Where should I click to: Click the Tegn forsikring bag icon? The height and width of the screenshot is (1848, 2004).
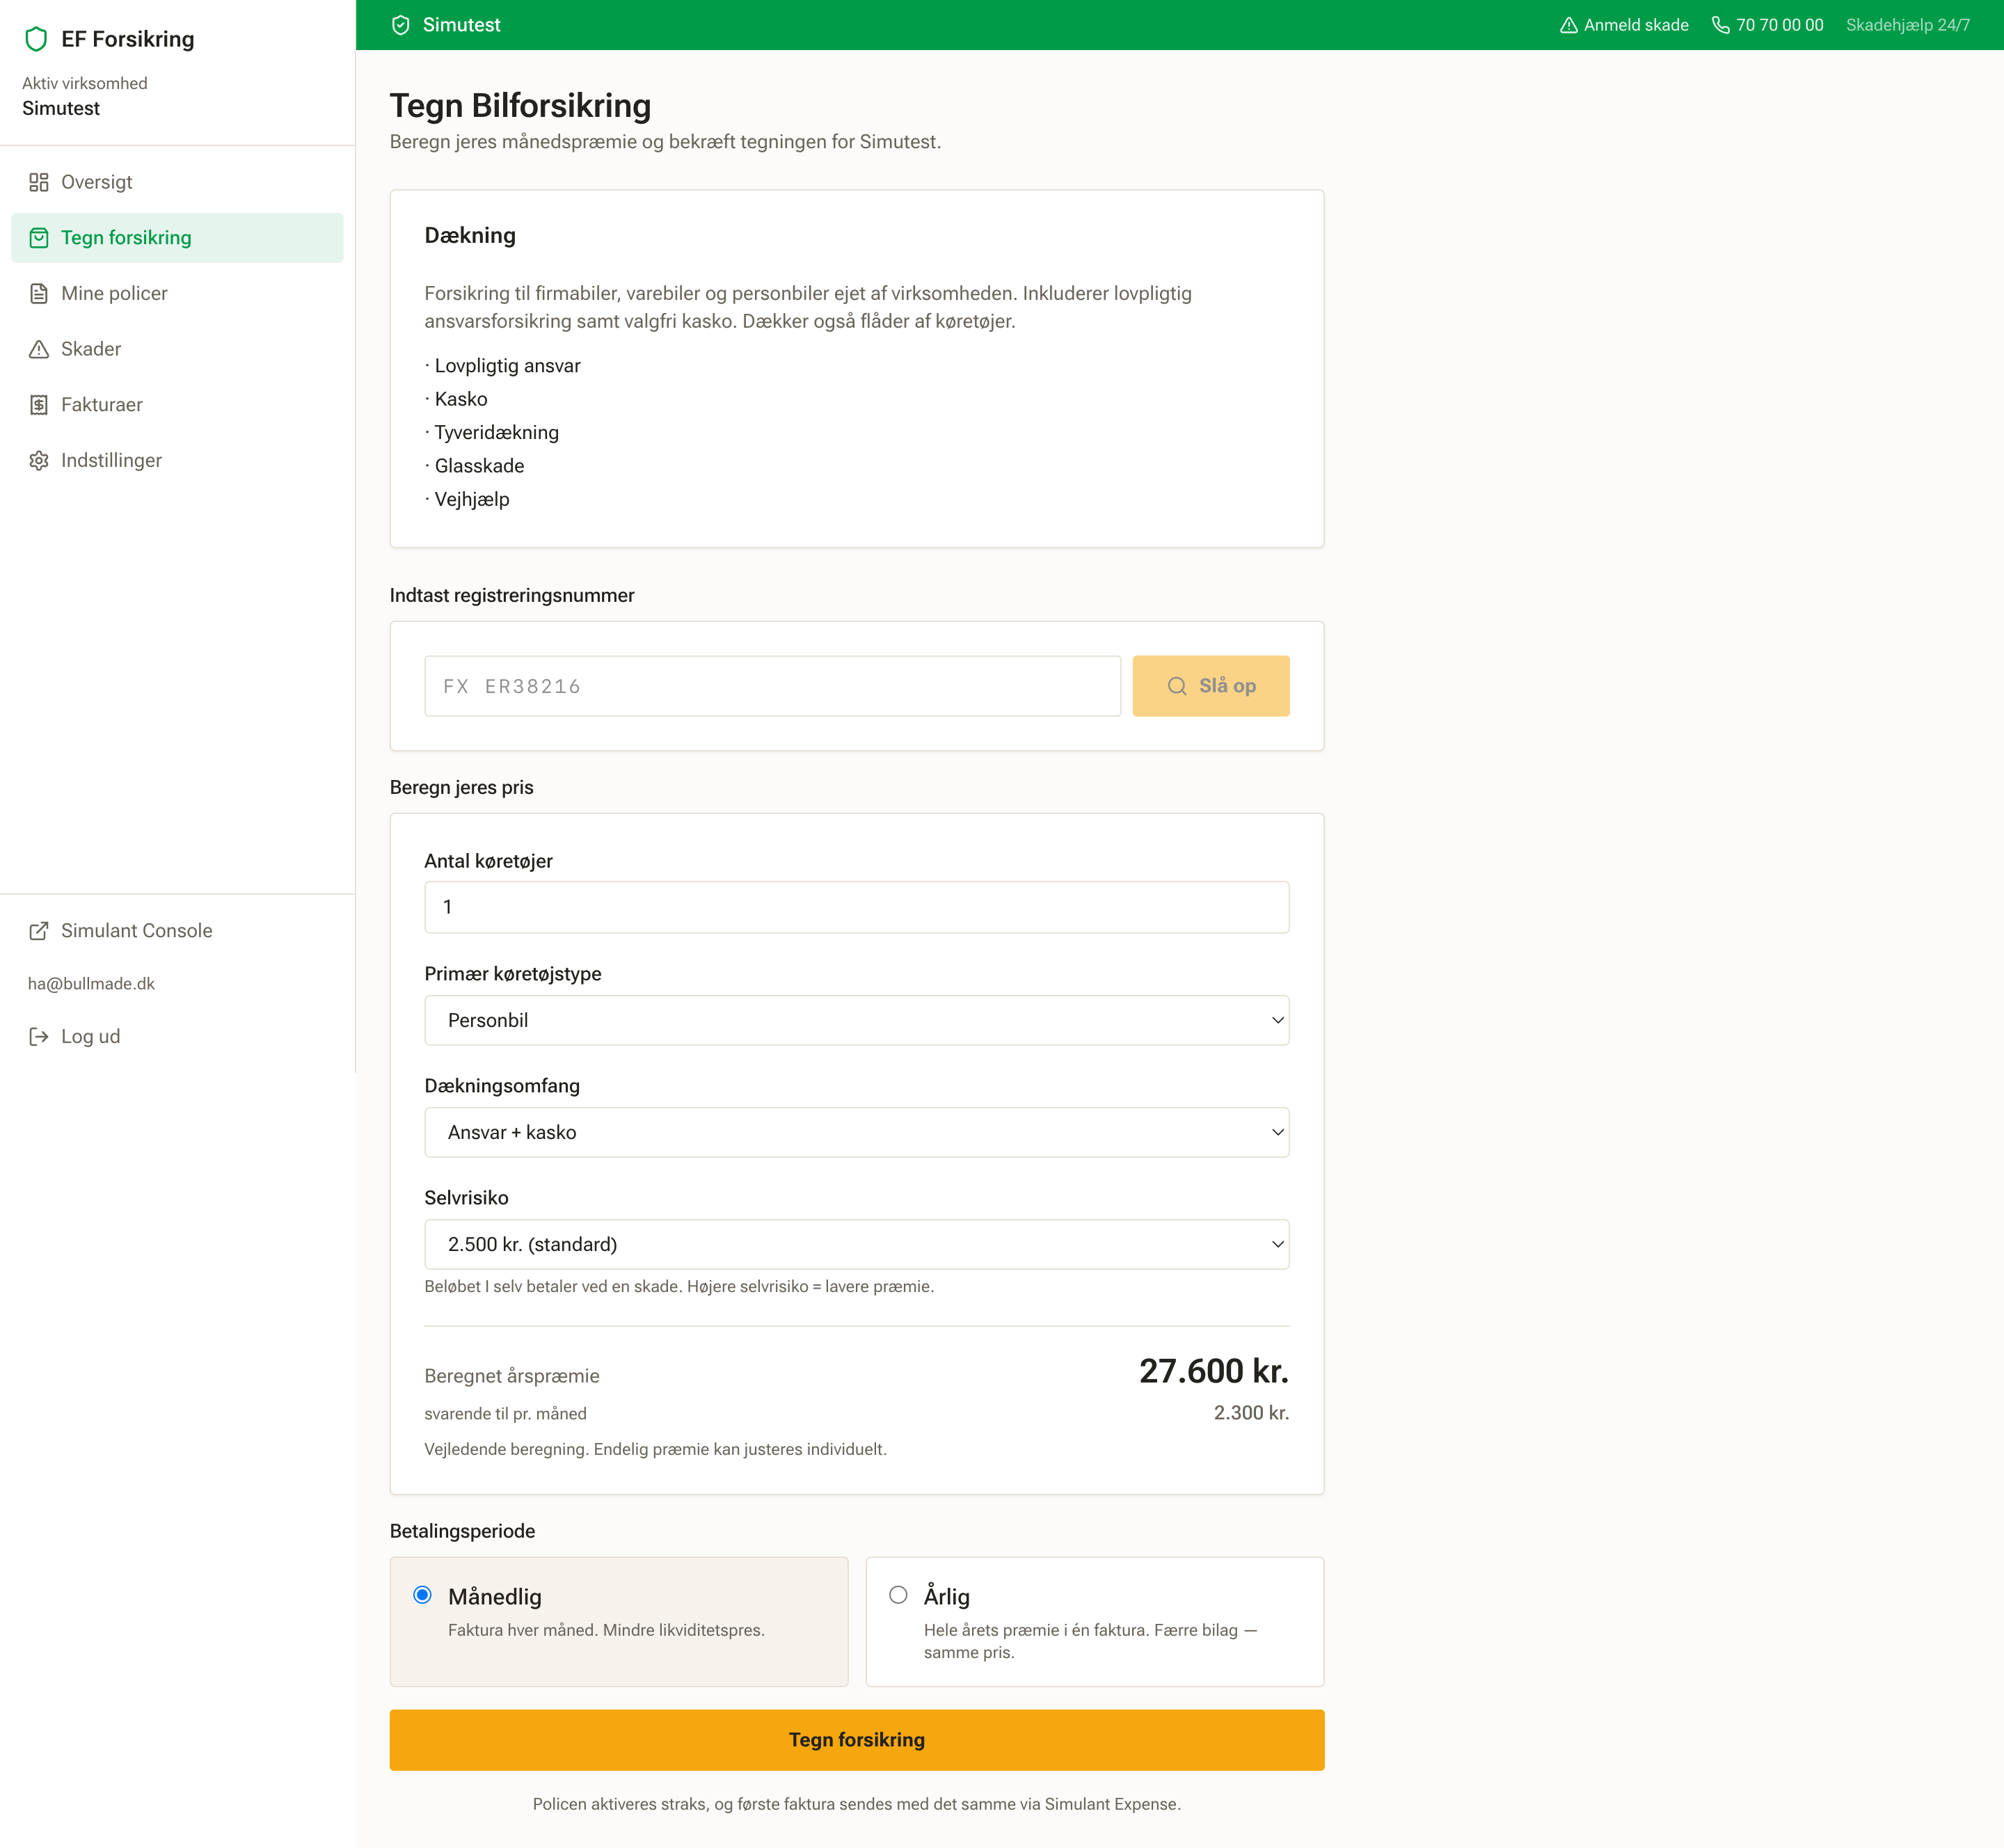click(x=39, y=238)
